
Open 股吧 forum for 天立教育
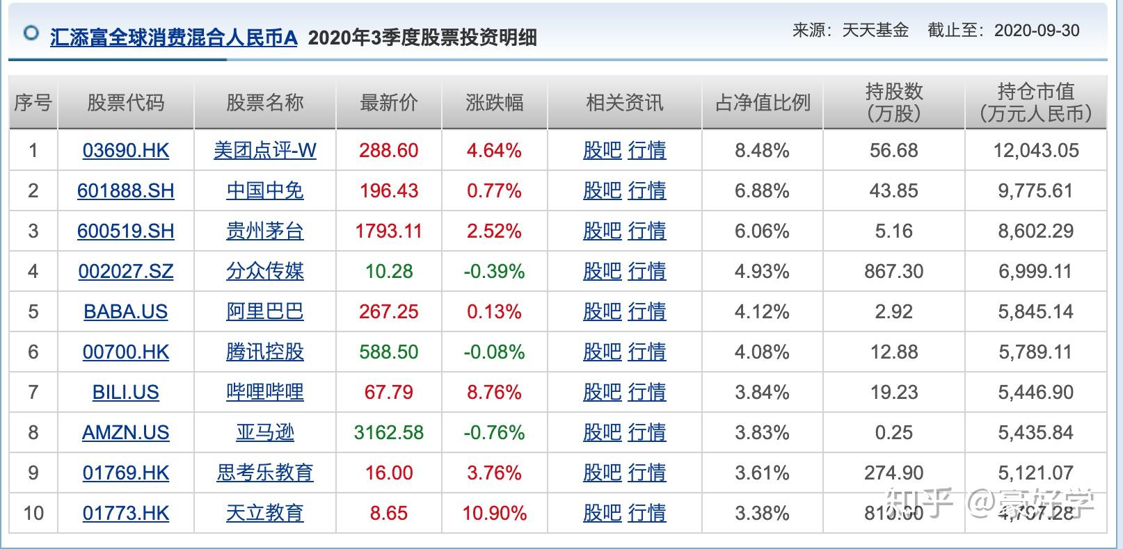click(x=603, y=513)
